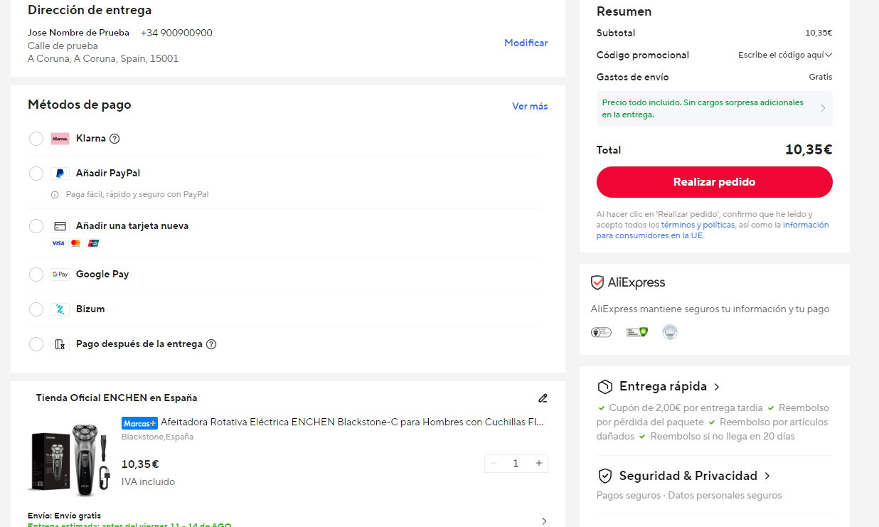The height and width of the screenshot is (527, 879).
Task: Open shipping options chevron for Envío gratis
Action: tap(544, 521)
